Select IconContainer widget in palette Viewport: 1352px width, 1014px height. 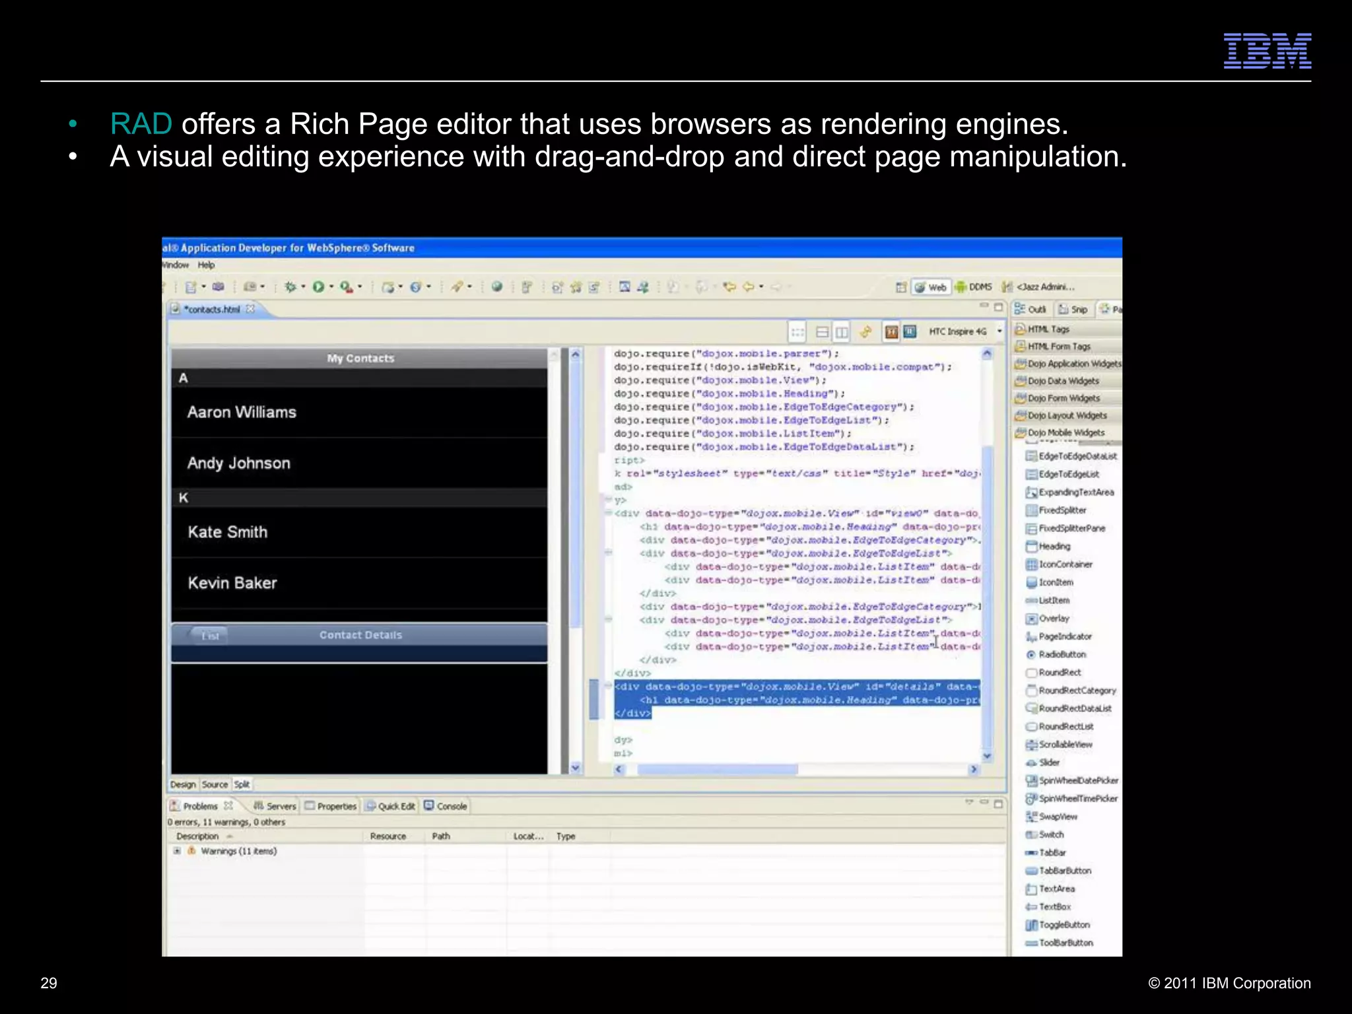[1059, 564]
